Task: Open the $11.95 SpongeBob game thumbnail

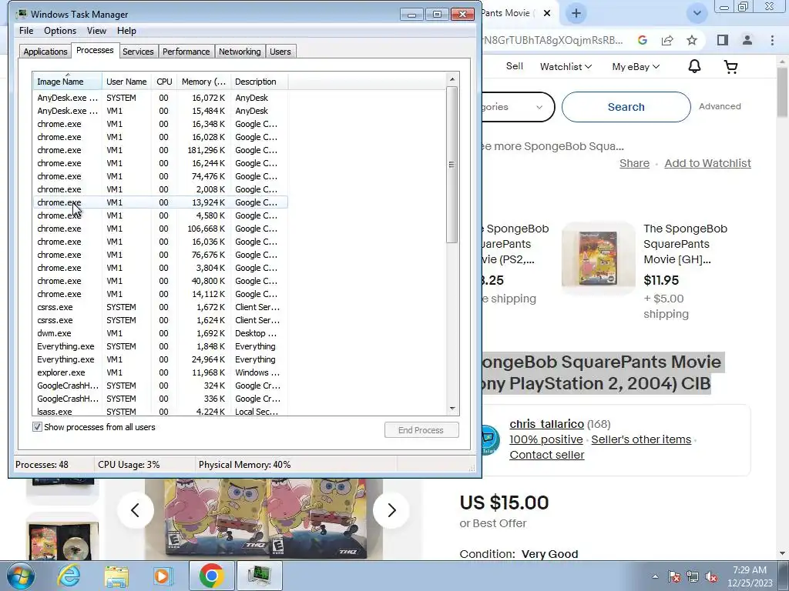Action: coord(598,259)
